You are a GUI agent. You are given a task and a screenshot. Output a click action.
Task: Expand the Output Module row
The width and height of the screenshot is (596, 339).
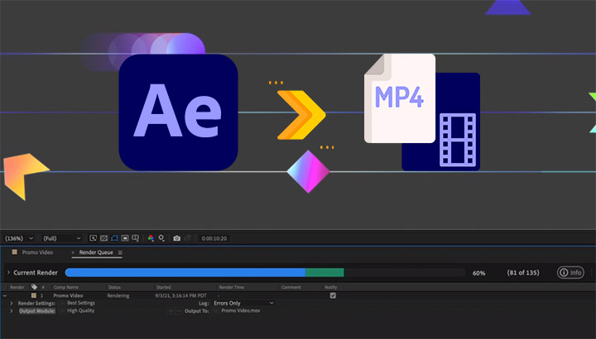(12, 311)
